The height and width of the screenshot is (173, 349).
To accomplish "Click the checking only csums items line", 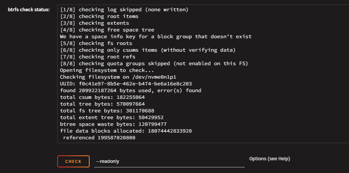I will pos(148,50).
